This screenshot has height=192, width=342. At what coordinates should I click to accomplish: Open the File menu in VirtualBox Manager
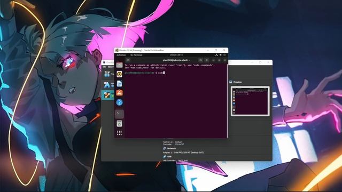click(105, 67)
